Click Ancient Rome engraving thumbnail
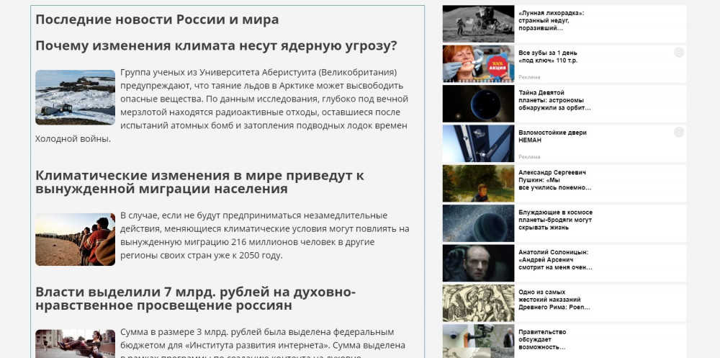 [479, 303]
